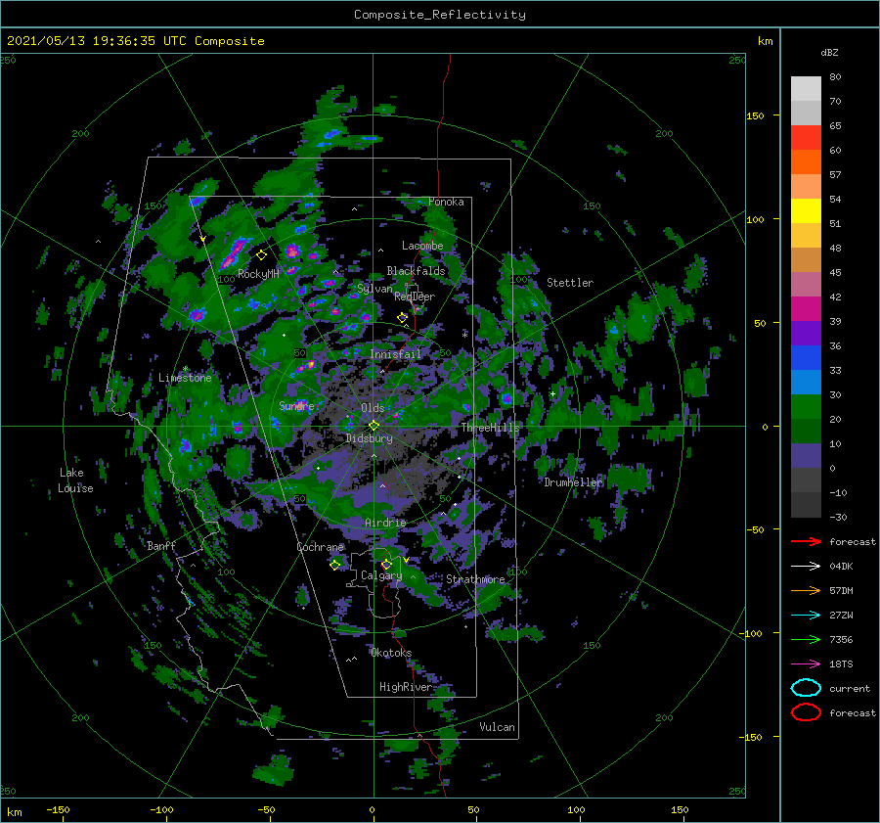Click the 04DK legend text
880x823 pixels.
[841, 567]
